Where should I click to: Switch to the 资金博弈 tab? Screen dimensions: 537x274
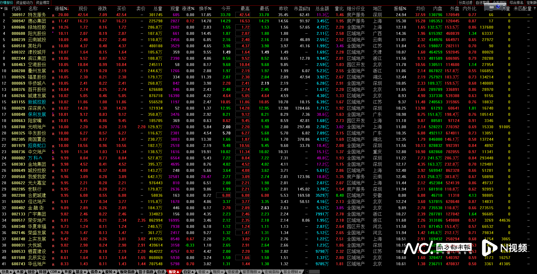click(x=42, y=3)
